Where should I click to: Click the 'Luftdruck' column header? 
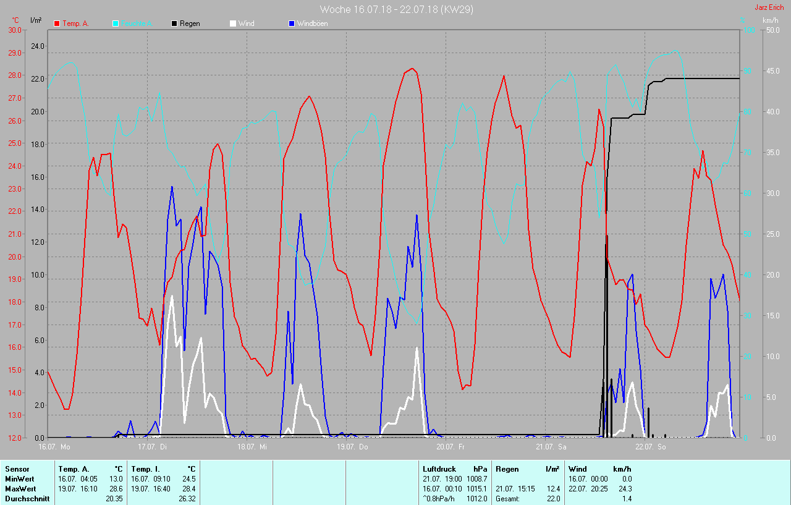439,469
